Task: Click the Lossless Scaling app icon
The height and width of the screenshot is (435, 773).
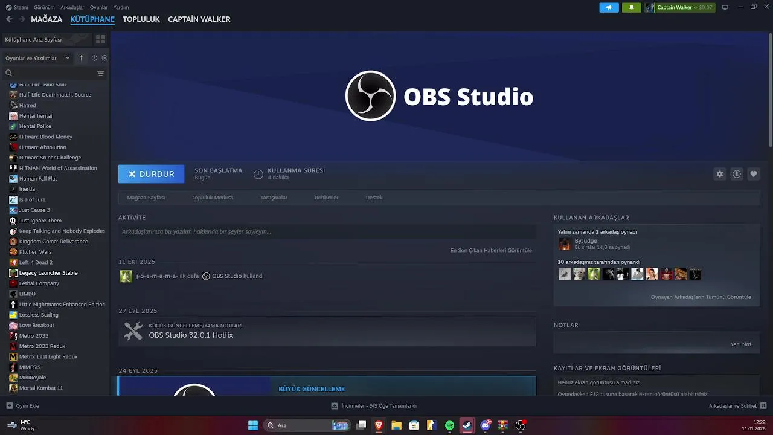Action: [13, 315]
